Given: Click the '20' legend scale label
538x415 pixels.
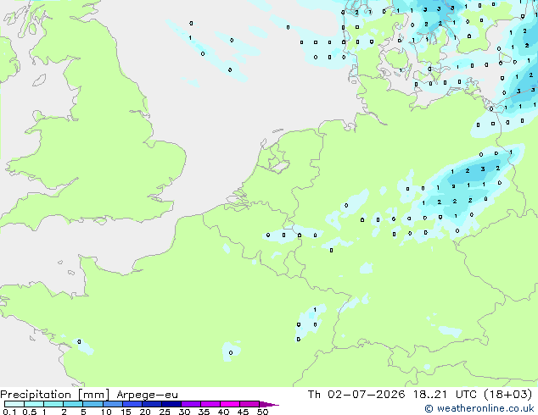Looking at the screenshot, I should tap(145, 412).
